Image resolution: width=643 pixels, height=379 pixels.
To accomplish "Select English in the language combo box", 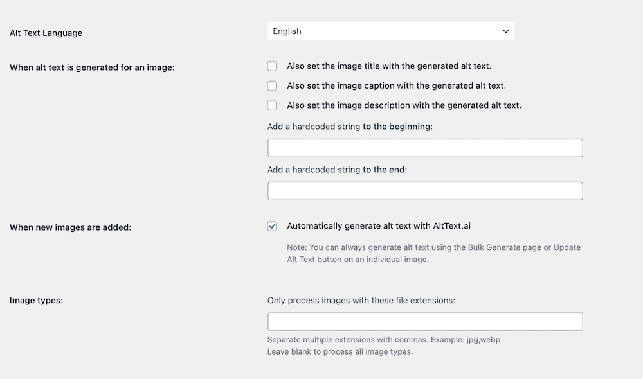I will point(390,31).
